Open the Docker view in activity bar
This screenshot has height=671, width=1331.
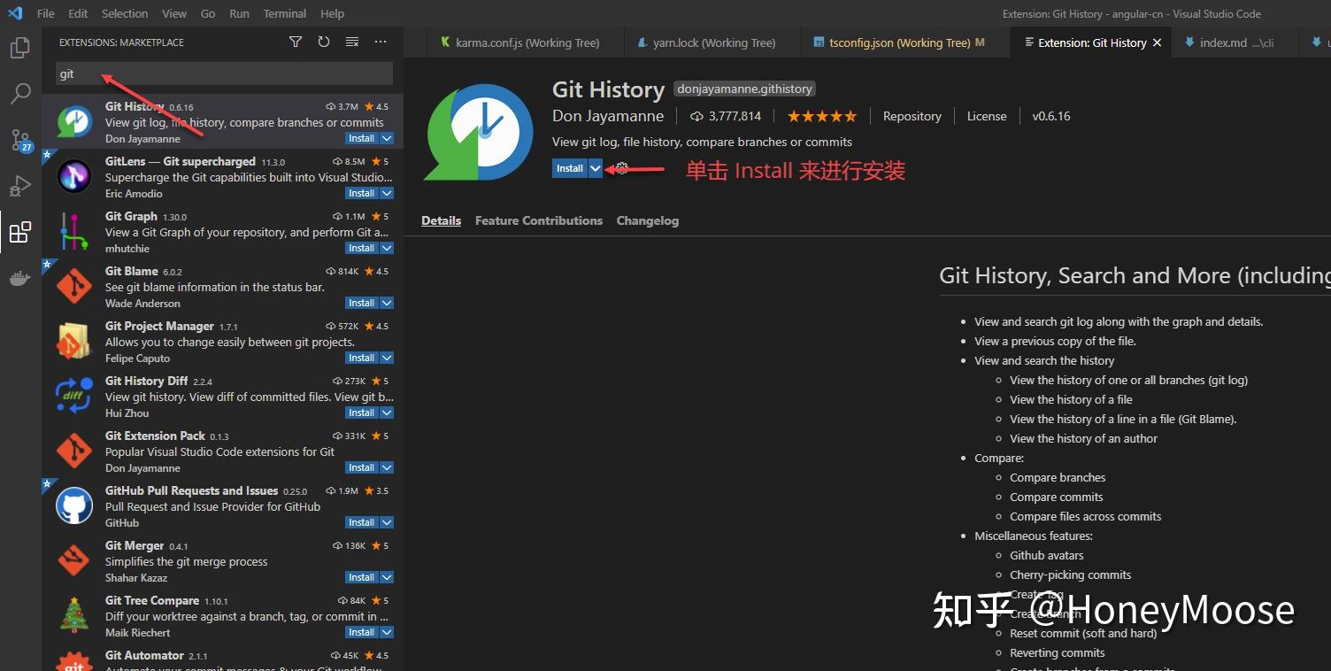tap(19, 278)
